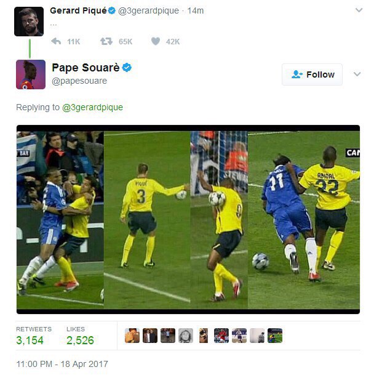Click the last liker avatar thumbnail
The height and width of the screenshot is (375, 374).
275,336
